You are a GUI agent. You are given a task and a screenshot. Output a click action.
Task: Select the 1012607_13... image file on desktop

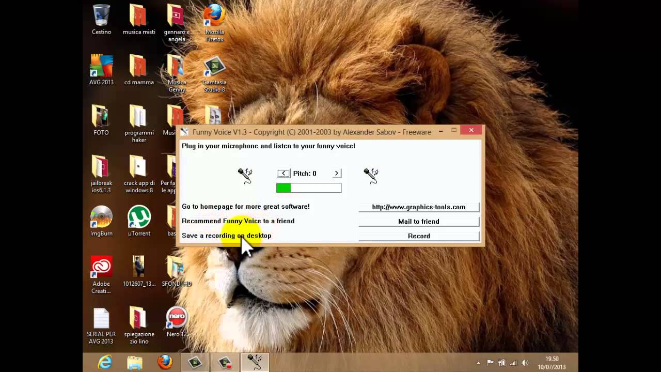pyautogui.click(x=139, y=271)
